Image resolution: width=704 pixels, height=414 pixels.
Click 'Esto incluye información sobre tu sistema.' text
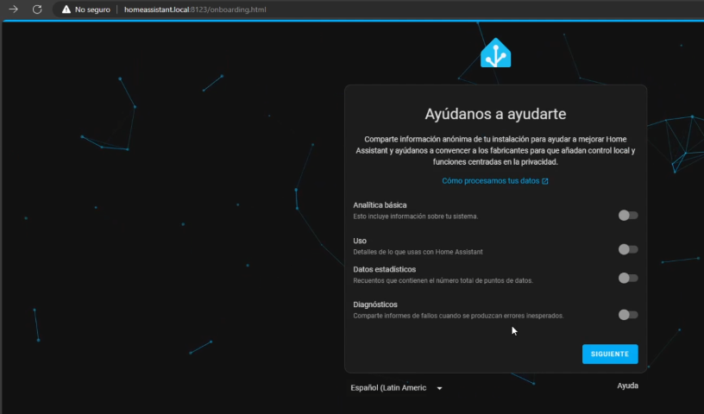[415, 216]
